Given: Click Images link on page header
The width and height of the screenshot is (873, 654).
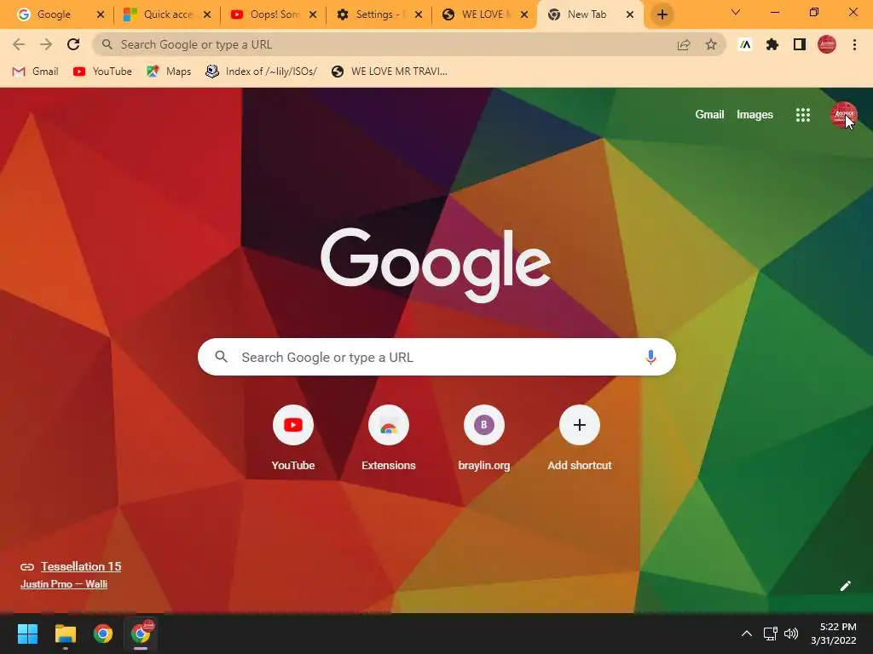Looking at the screenshot, I should pyautogui.click(x=754, y=115).
